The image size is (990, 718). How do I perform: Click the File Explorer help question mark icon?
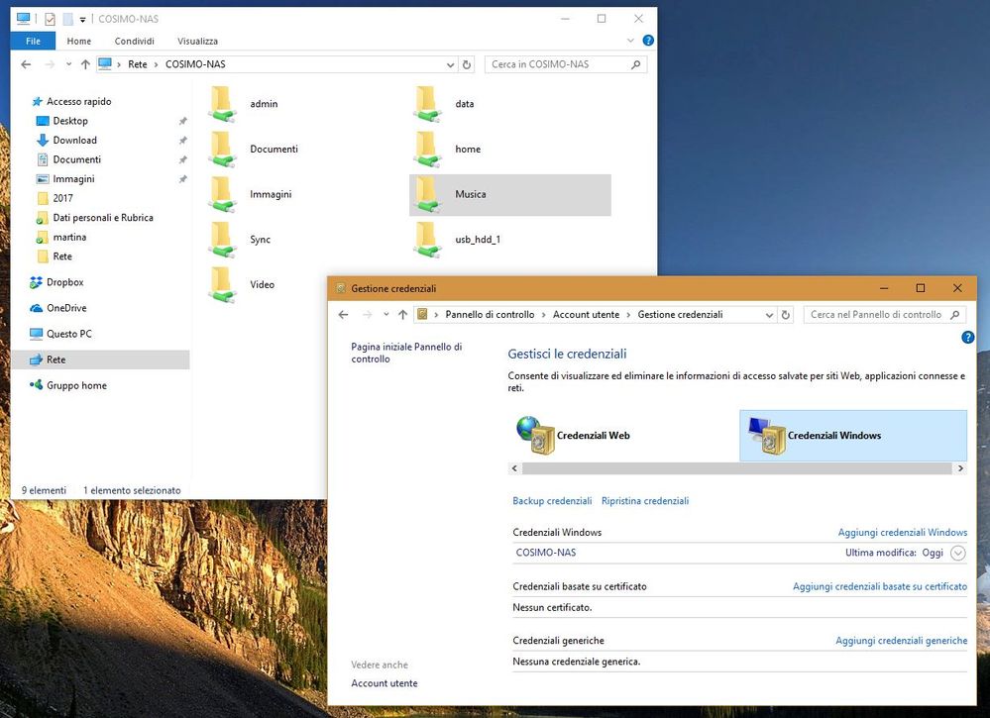[648, 41]
